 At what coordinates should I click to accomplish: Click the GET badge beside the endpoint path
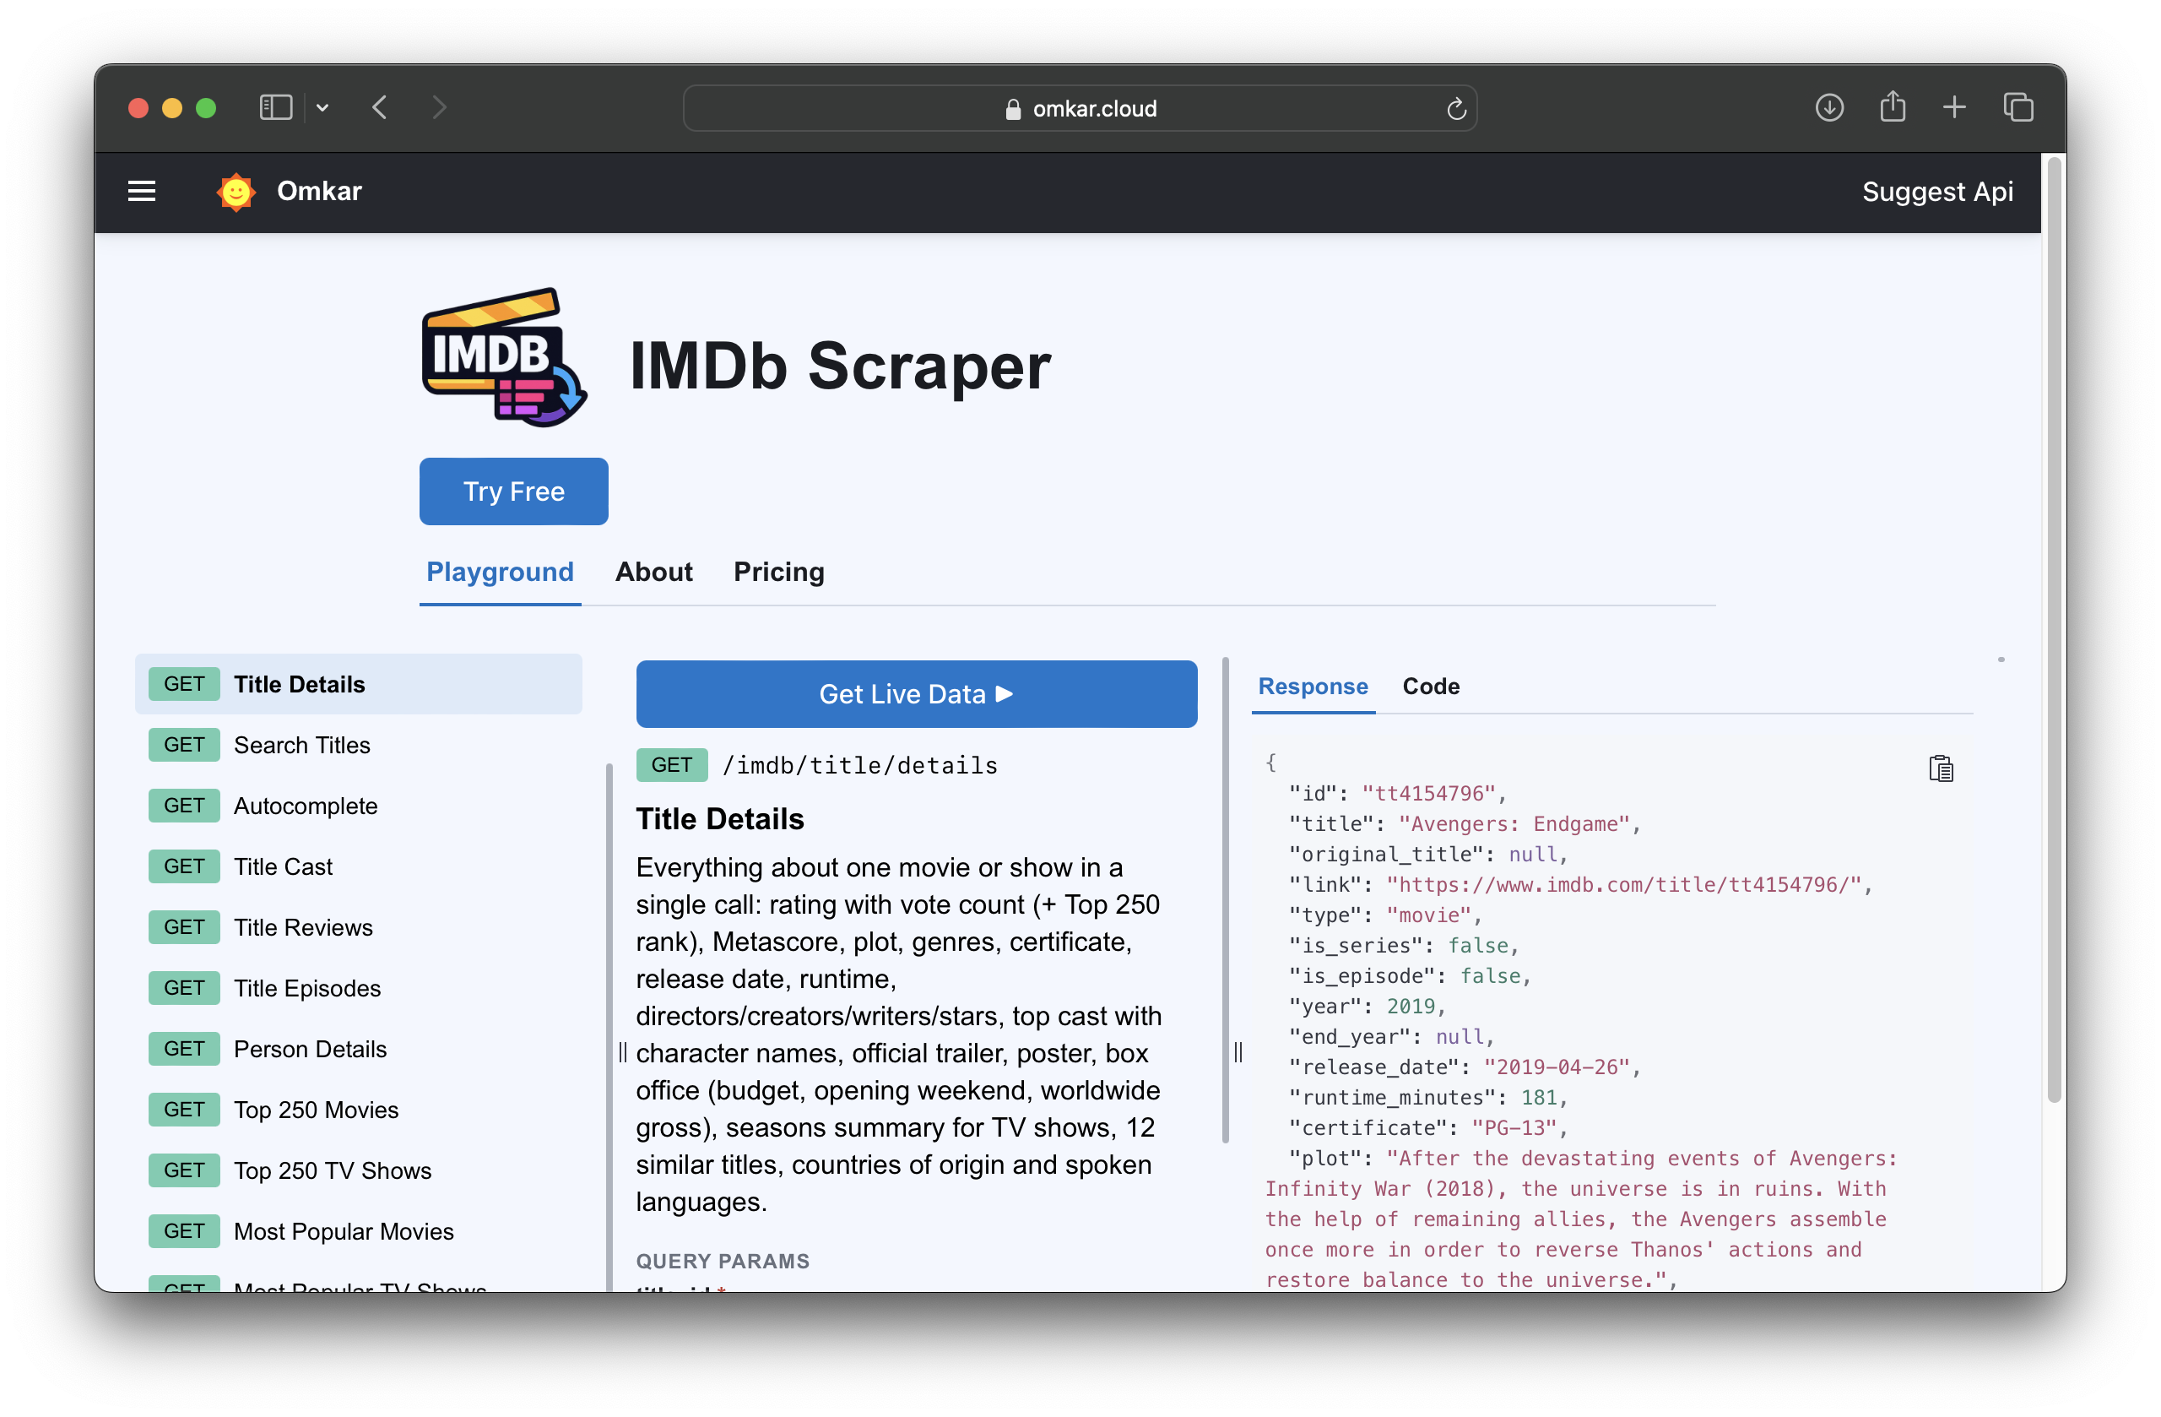(671, 765)
